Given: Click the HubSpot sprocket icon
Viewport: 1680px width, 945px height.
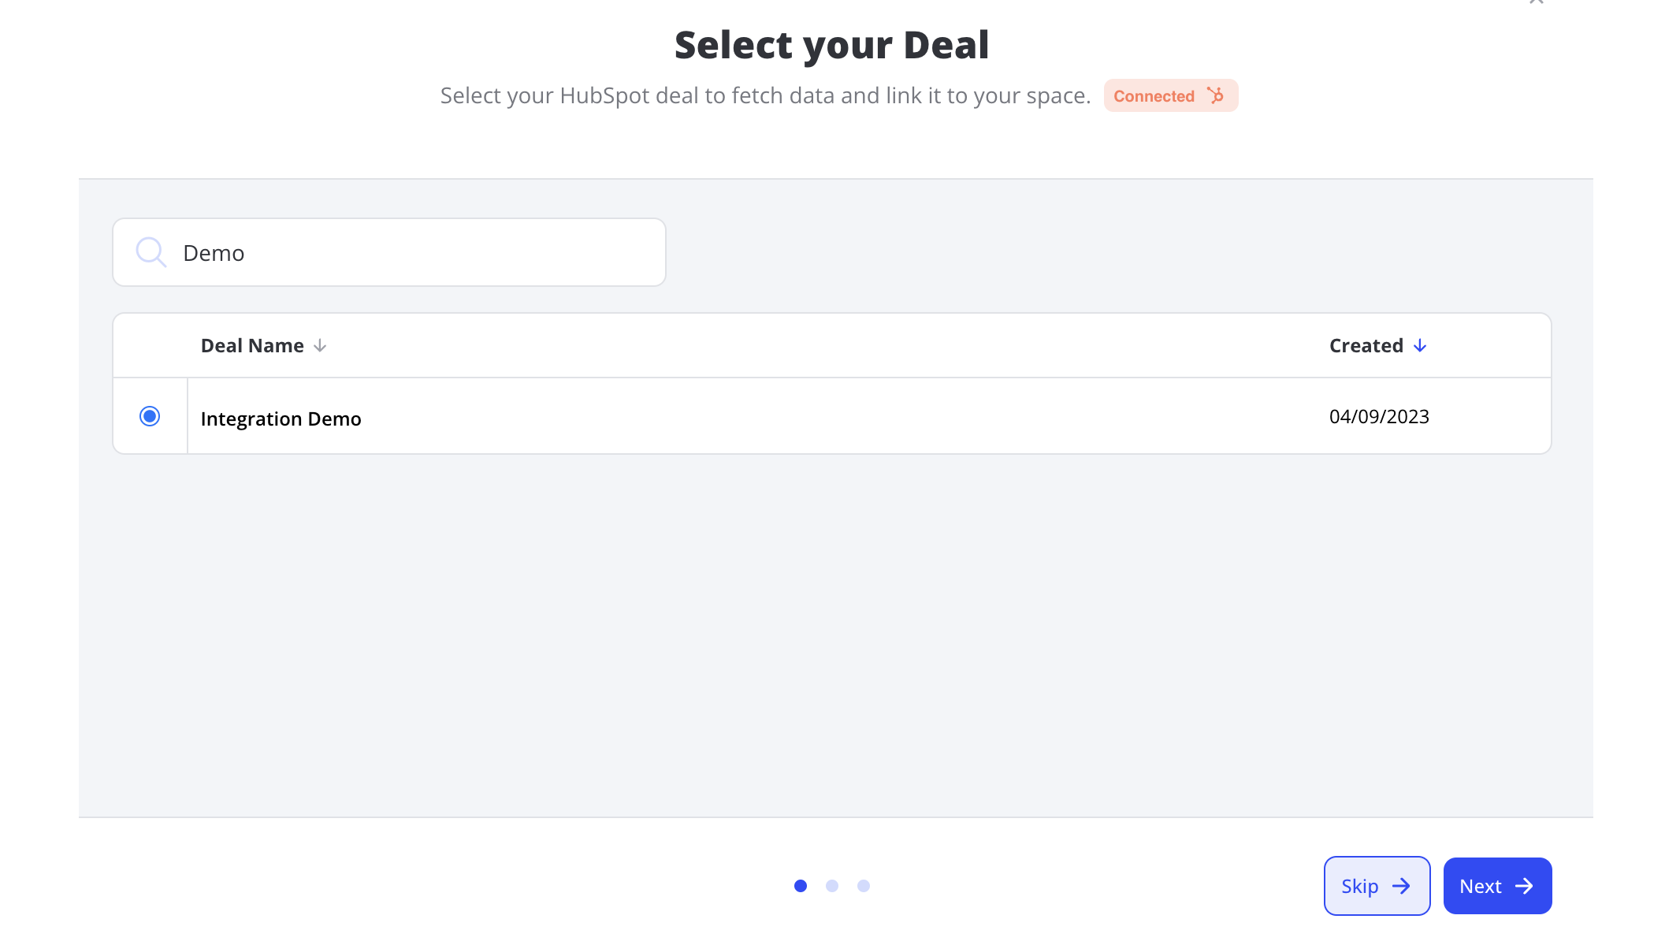Looking at the screenshot, I should pos(1216,95).
